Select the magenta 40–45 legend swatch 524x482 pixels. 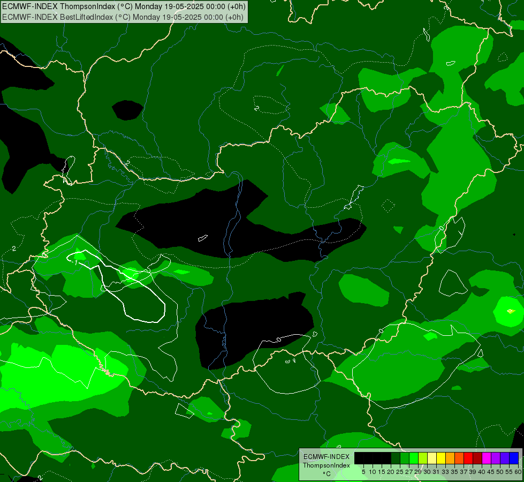(x=487, y=458)
